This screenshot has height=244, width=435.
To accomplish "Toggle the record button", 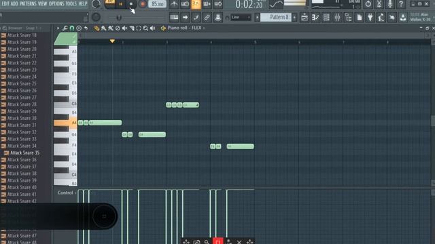I will pos(143,4).
